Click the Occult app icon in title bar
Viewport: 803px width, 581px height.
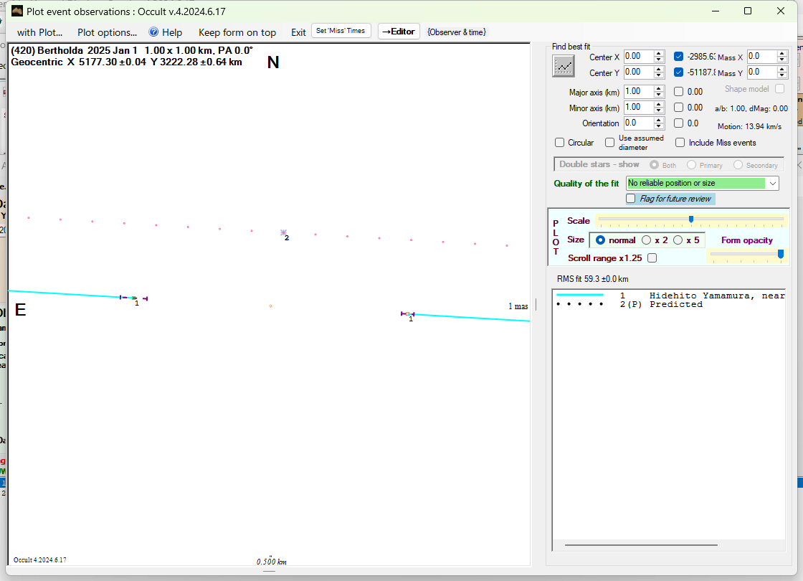[17, 11]
